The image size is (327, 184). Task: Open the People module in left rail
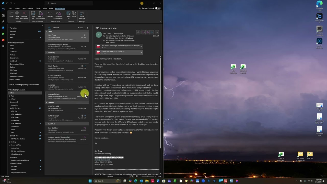[3, 22]
